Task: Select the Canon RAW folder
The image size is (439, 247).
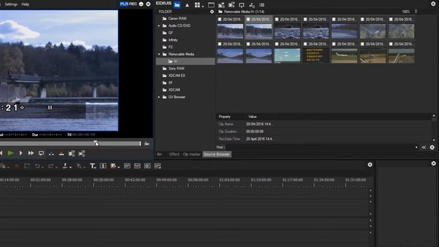Action: click(x=177, y=19)
